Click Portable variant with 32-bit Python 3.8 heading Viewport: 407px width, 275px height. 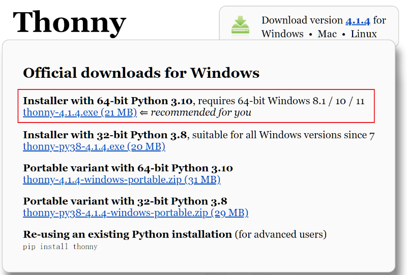pos(125,201)
